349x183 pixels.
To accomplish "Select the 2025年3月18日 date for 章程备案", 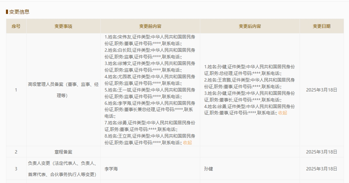I will click(x=321, y=152).
